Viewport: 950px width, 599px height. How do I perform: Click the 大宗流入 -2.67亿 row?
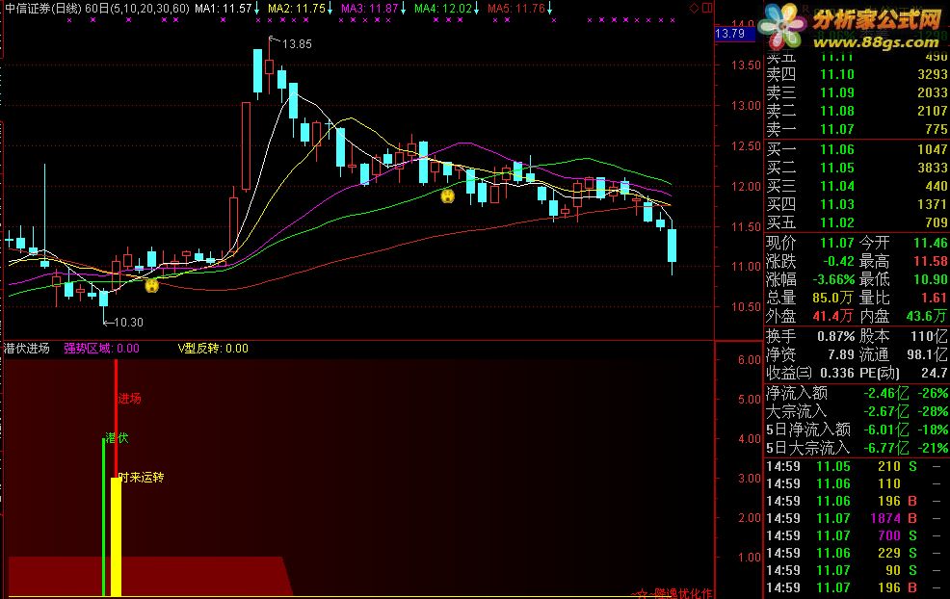point(857,412)
